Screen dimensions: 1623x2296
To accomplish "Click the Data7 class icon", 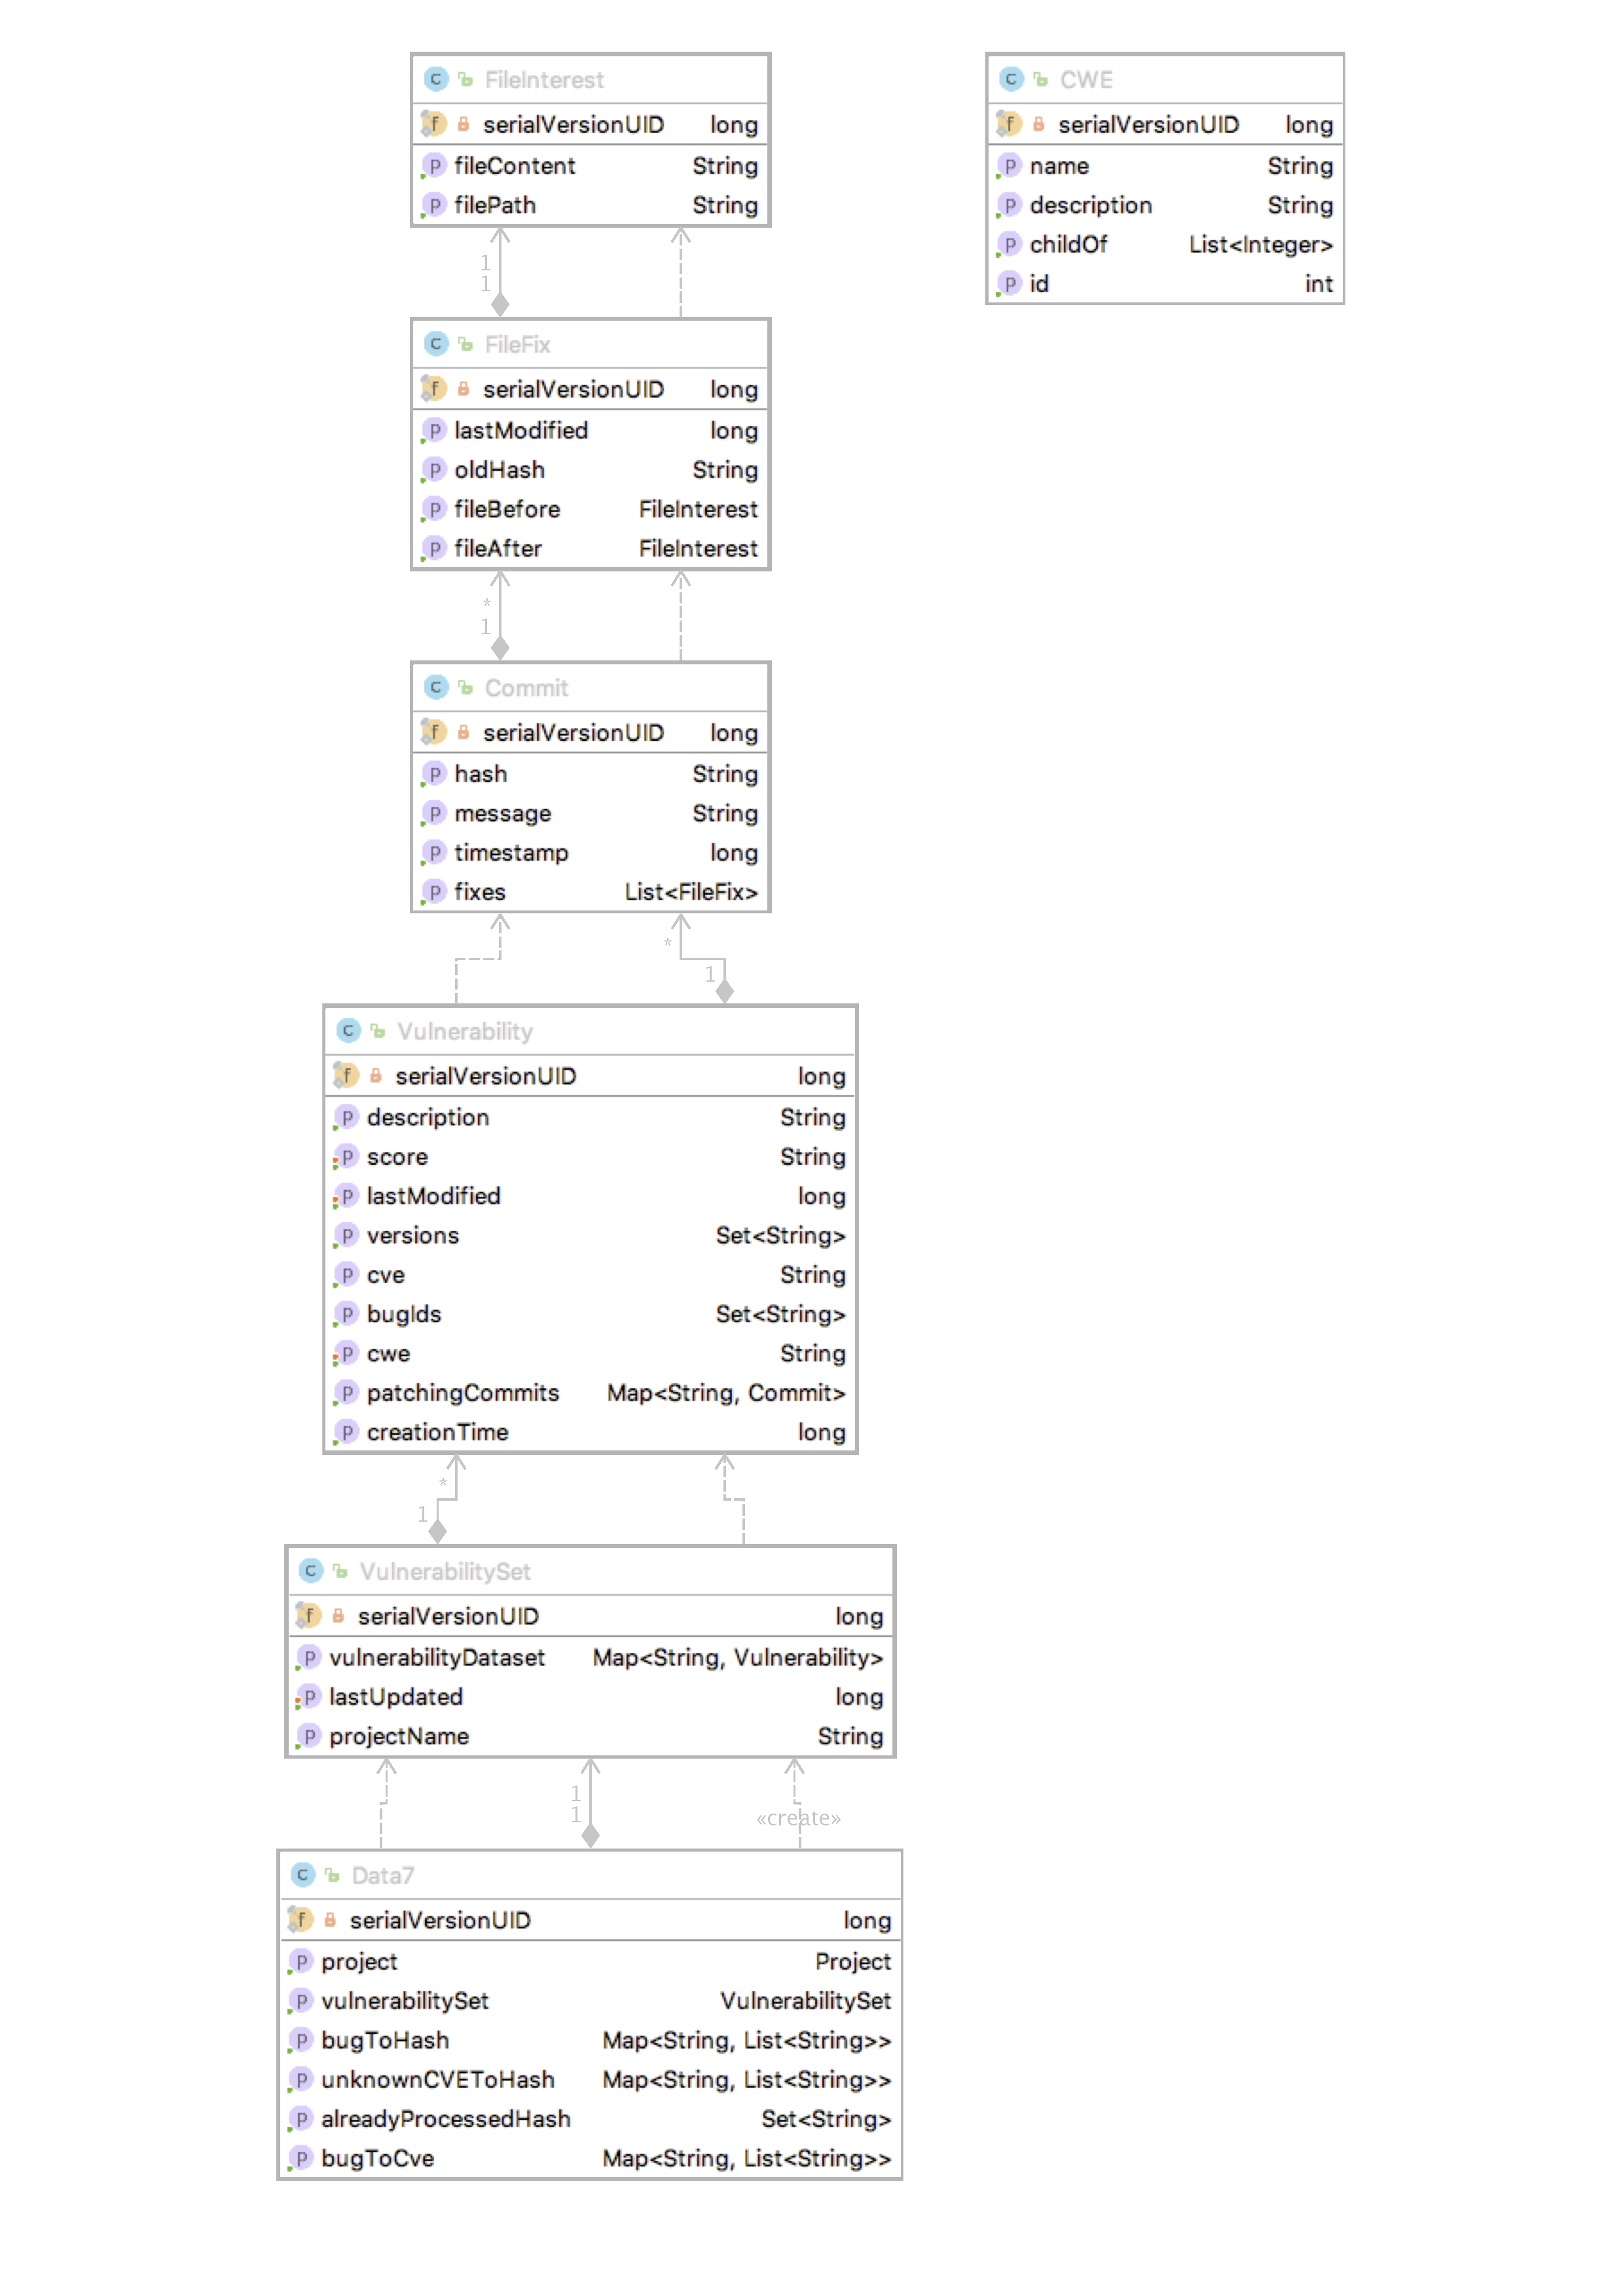I will (302, 1874).
